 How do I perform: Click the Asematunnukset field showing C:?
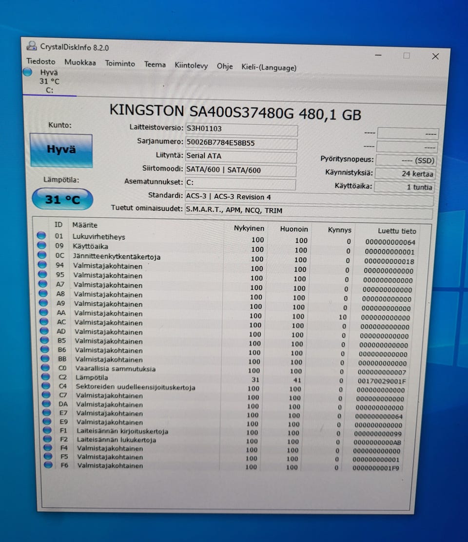pos(240,183)
